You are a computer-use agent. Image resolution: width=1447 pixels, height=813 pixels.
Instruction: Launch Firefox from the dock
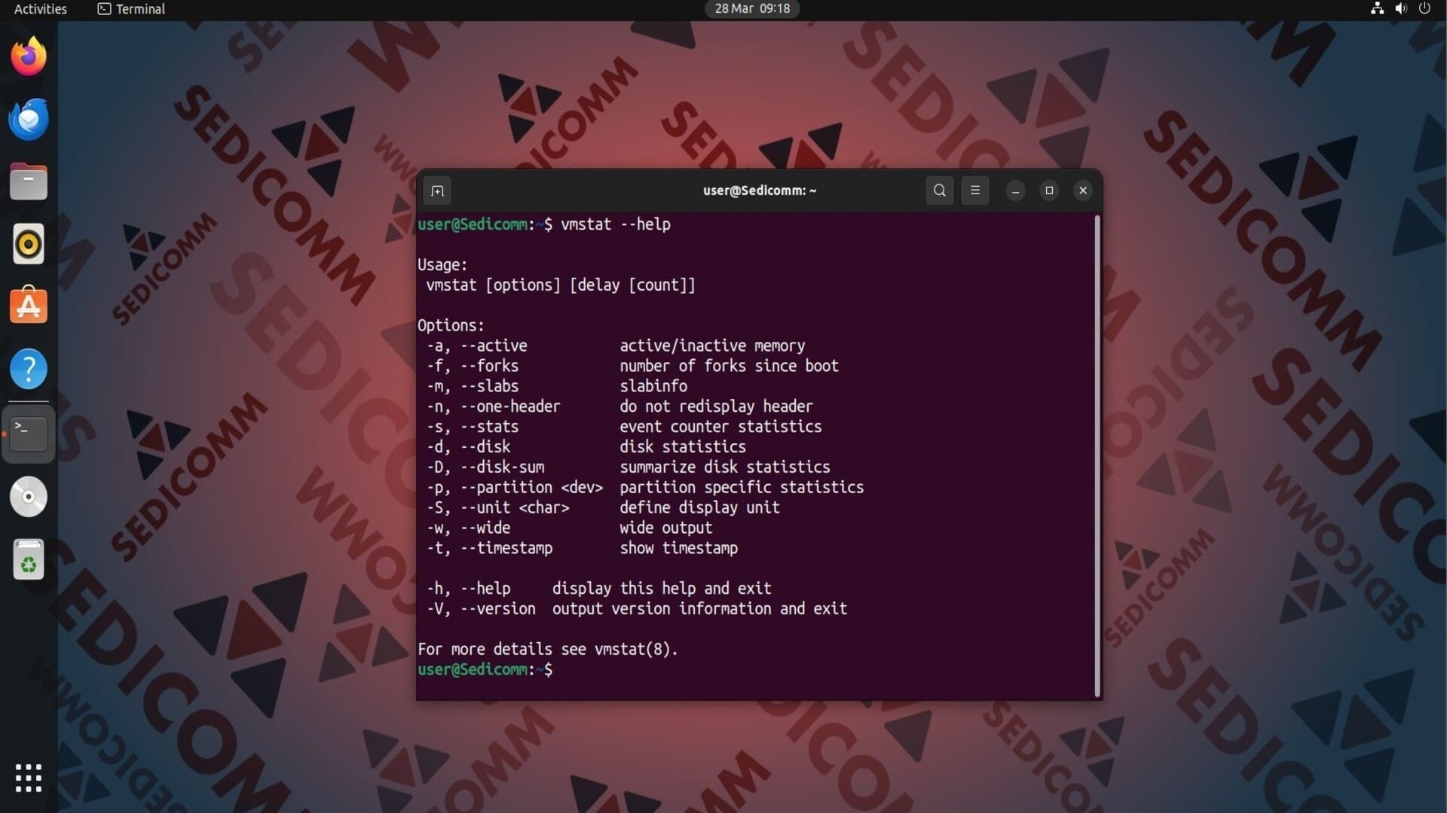[x=29, y=56]
